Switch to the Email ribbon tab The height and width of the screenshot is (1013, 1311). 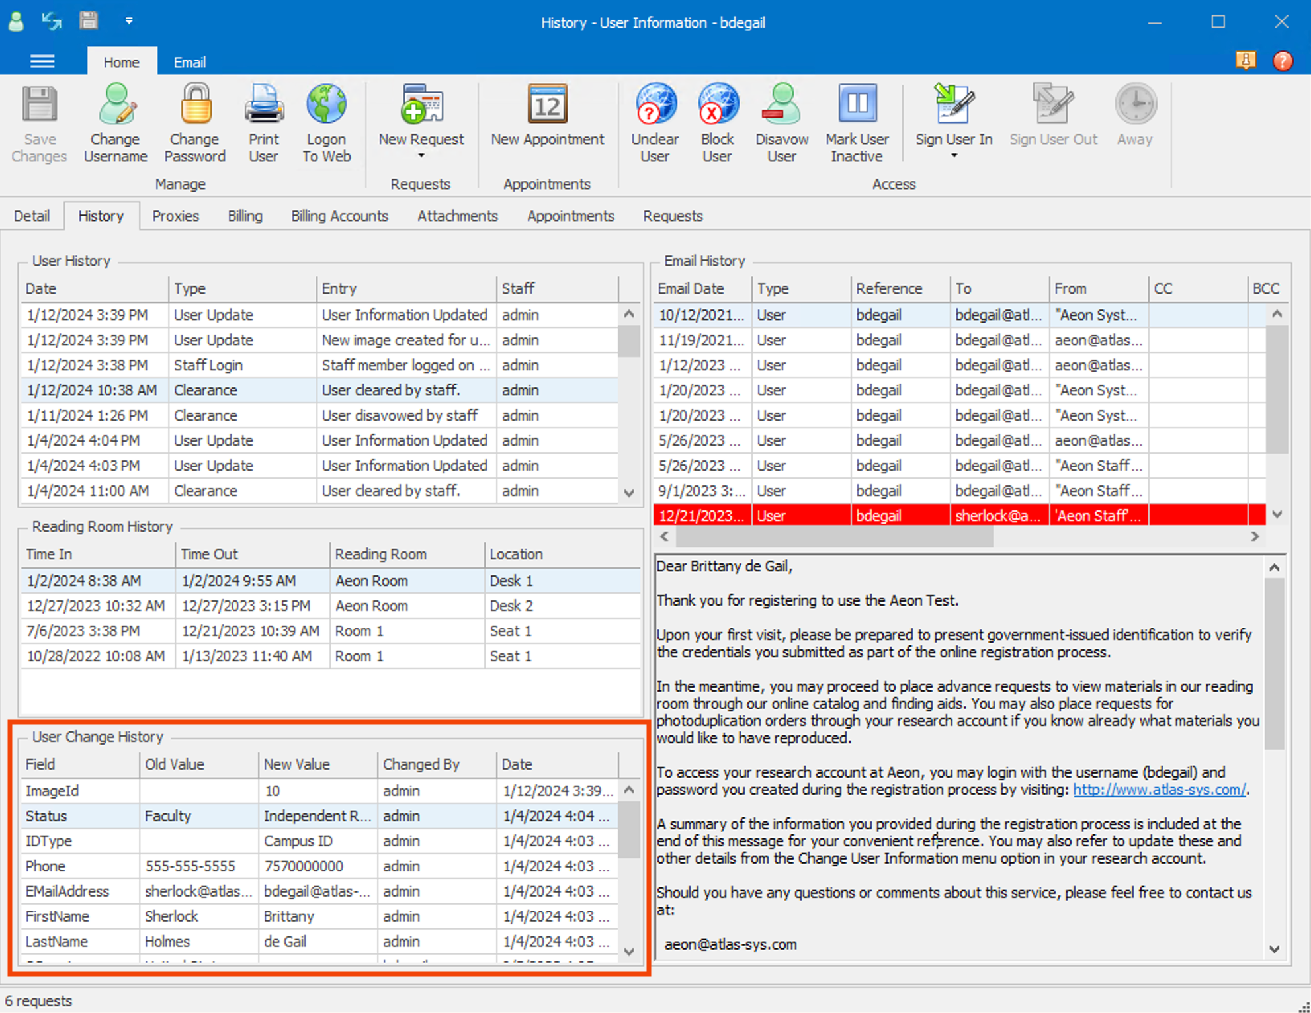coord(189,61)
